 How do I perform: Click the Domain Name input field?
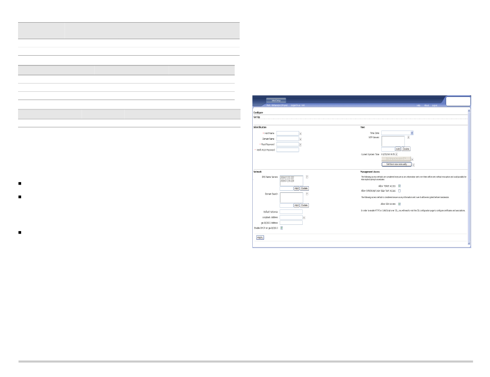pos(287,139)
